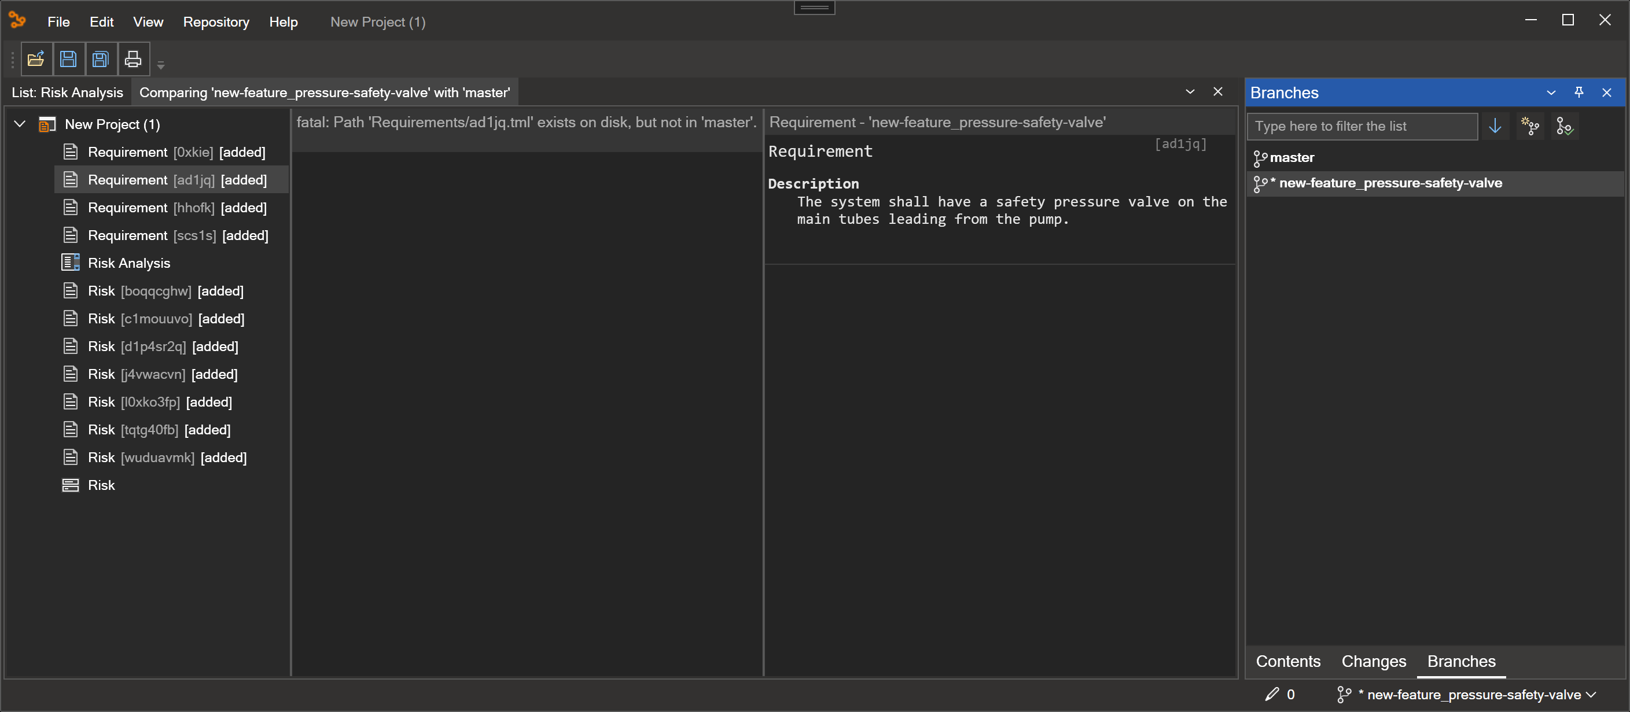Click the Risk Analysis list icon
1630x712 pixels.
[71, 263]
